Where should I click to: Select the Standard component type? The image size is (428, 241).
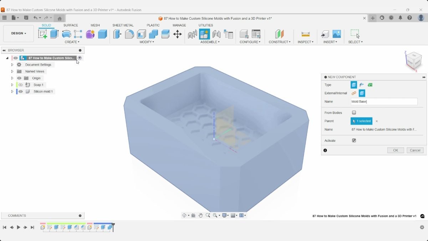pyautogui.click(x=354, y=85)
